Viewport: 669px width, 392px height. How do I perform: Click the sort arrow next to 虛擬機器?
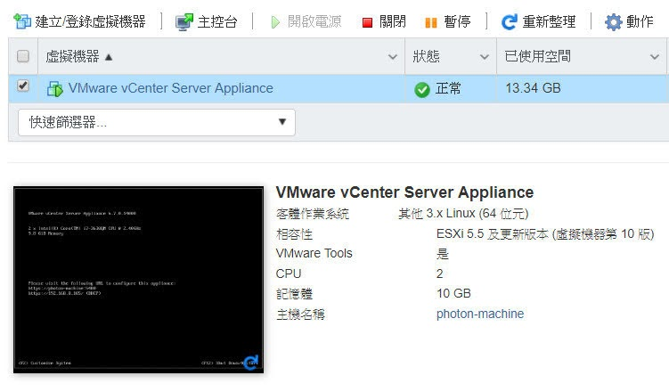(109, 57)
